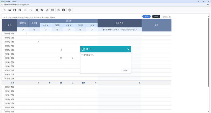Click the Save floppy disk icon
The width and height of the screenshot is (211, 113).
(x=15, y=10)
